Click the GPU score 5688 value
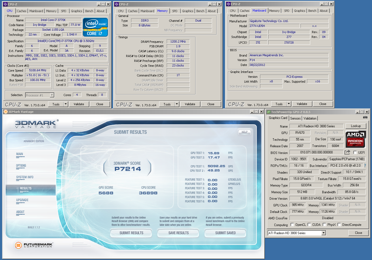 [x=106, y=193]
